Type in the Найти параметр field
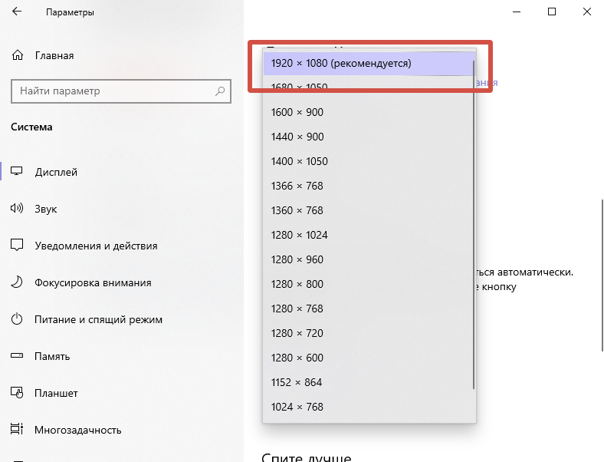The width and height of the screenshot is (604, 462). pyautogui.click(x=111, y=91)
